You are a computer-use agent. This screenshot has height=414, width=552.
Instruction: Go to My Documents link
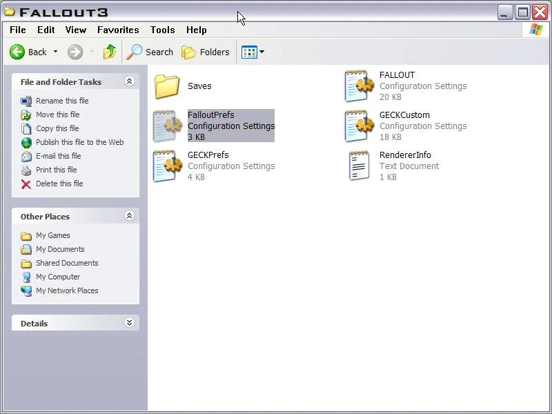click(x=60, y=249)
